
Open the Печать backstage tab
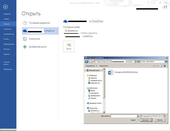click(6, 39)
